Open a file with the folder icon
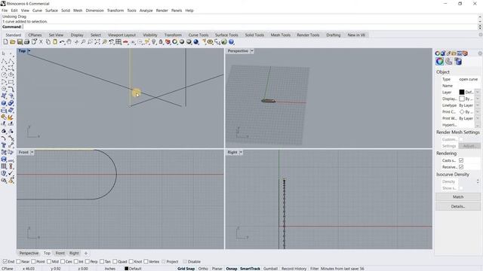This screenshot has height=271, width=483. [13, 42]
